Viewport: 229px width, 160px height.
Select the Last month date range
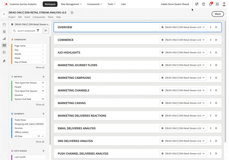tap(29, 157)
